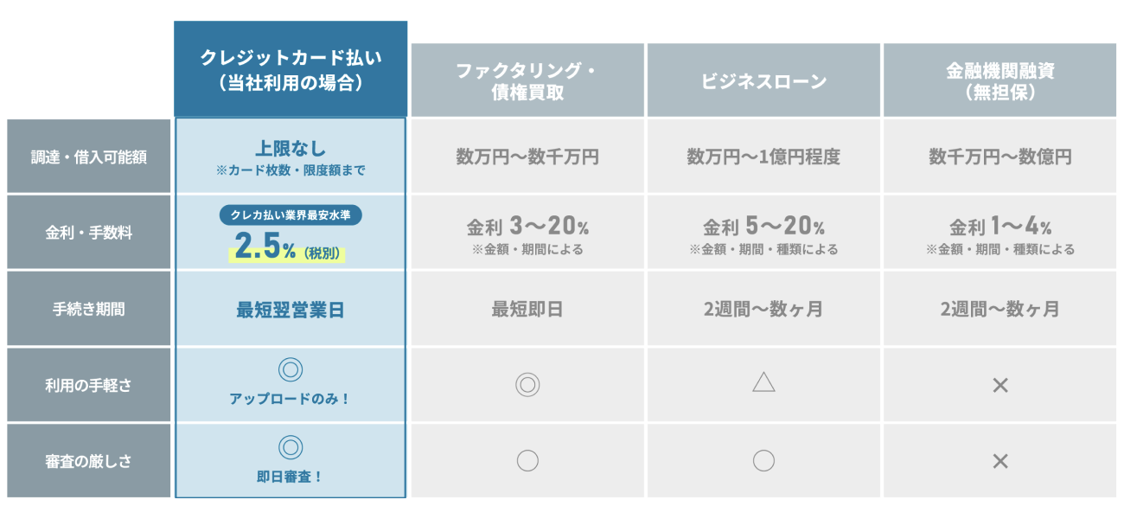This screenshot has height=519, width=1124.
Task: Select the ファクタリング・債権買取 column header
Action: [527, 81]
